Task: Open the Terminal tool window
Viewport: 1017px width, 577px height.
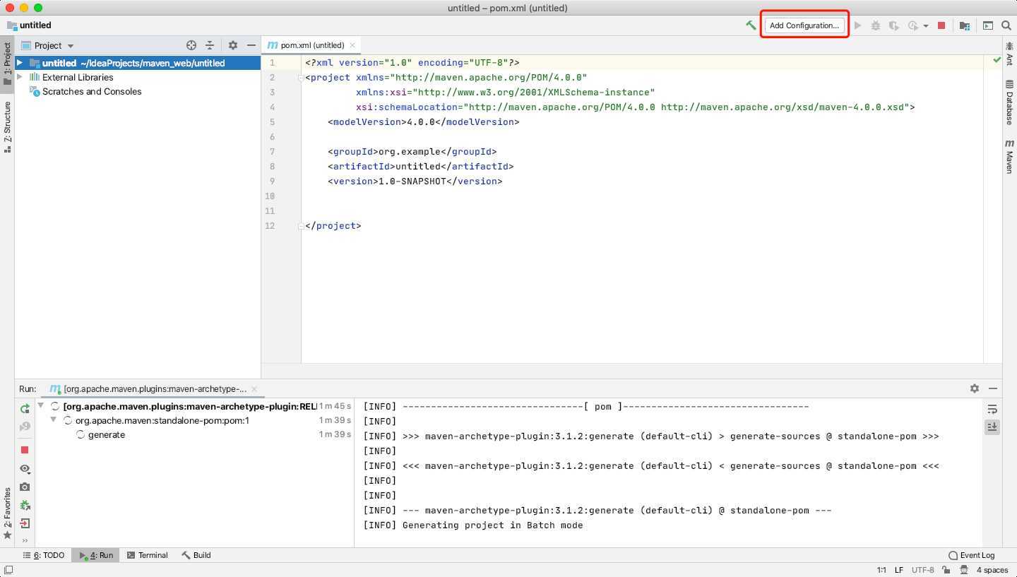Action: click(147, 555)
